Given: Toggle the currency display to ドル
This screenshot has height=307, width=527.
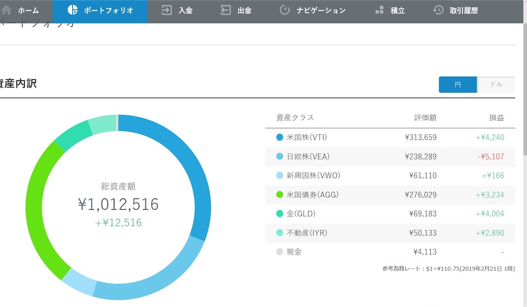Looking at the screenshot, I should (x=496, y=84).
